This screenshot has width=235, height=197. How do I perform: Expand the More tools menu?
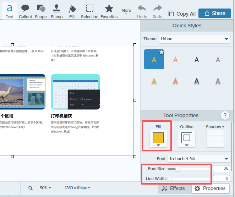(126, 11)
